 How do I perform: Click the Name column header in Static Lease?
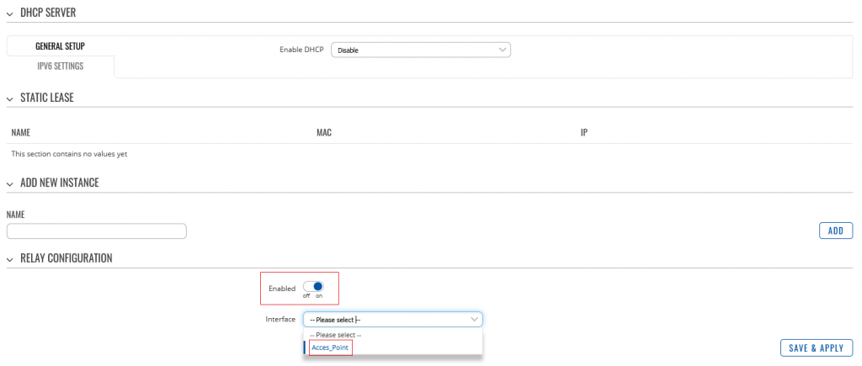[x=21, y=133]
